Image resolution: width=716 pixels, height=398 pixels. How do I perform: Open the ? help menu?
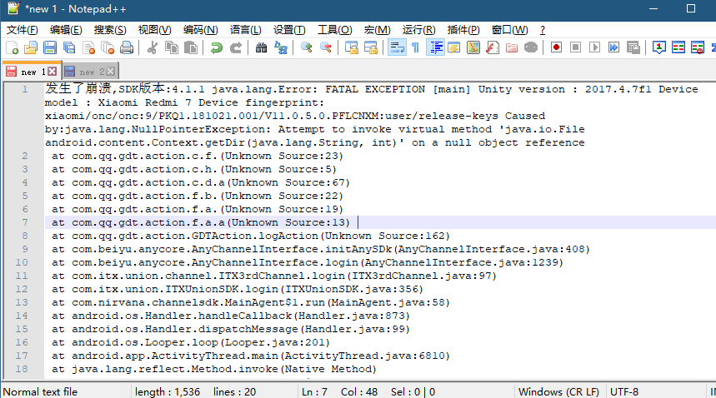click(x=542, y=30)
